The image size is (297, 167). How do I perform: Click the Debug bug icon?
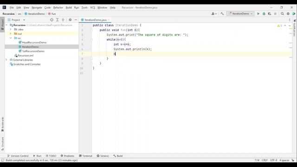264,13
